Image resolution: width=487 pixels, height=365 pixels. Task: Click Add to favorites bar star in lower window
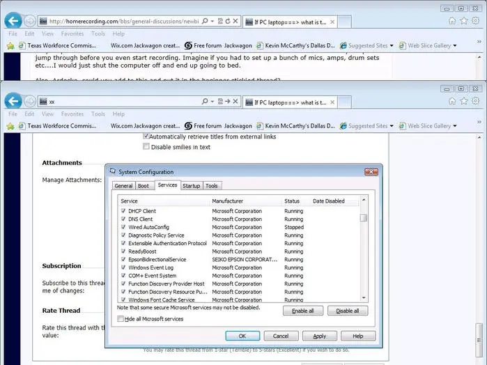[x=10, y=126]
